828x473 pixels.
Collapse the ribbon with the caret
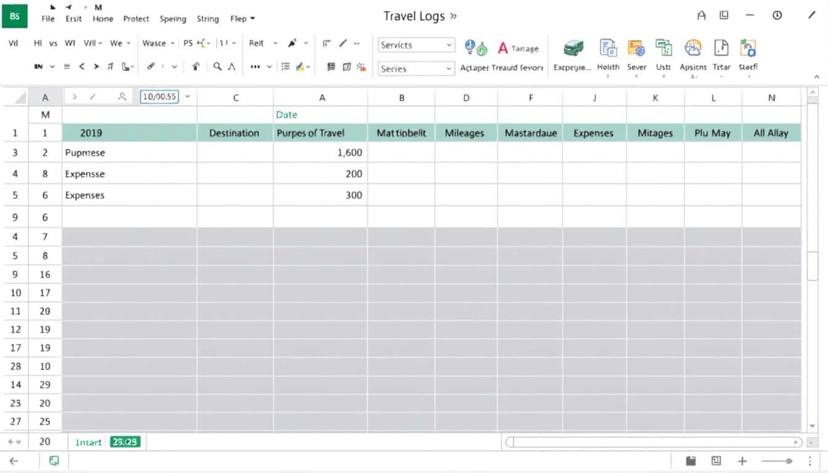point(817,77)
